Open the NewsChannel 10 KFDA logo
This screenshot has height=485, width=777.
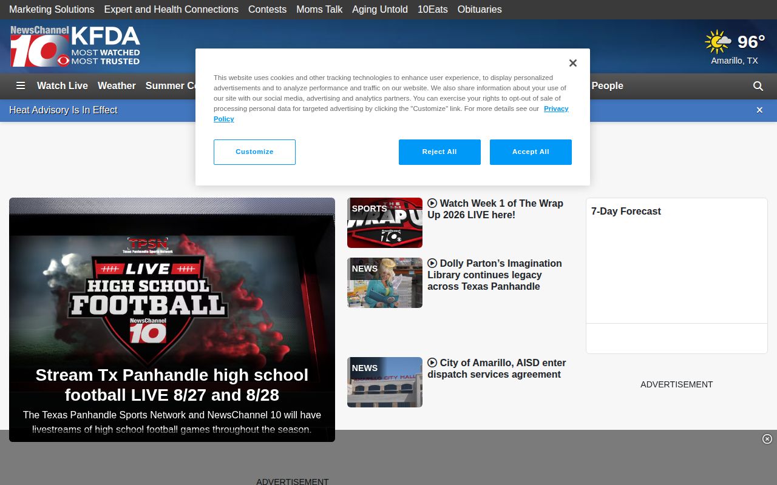75,46
